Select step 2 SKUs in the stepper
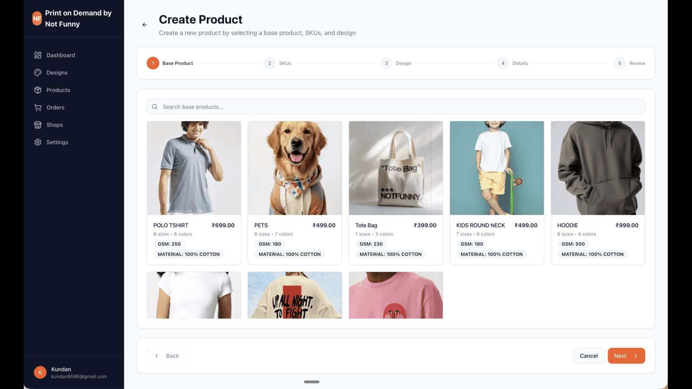The image size is (692, 389). (x=277, y=63)
